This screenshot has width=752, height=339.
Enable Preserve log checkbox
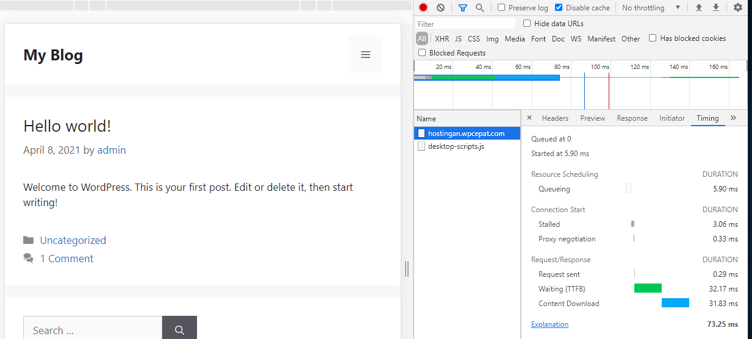click(501, 8)
